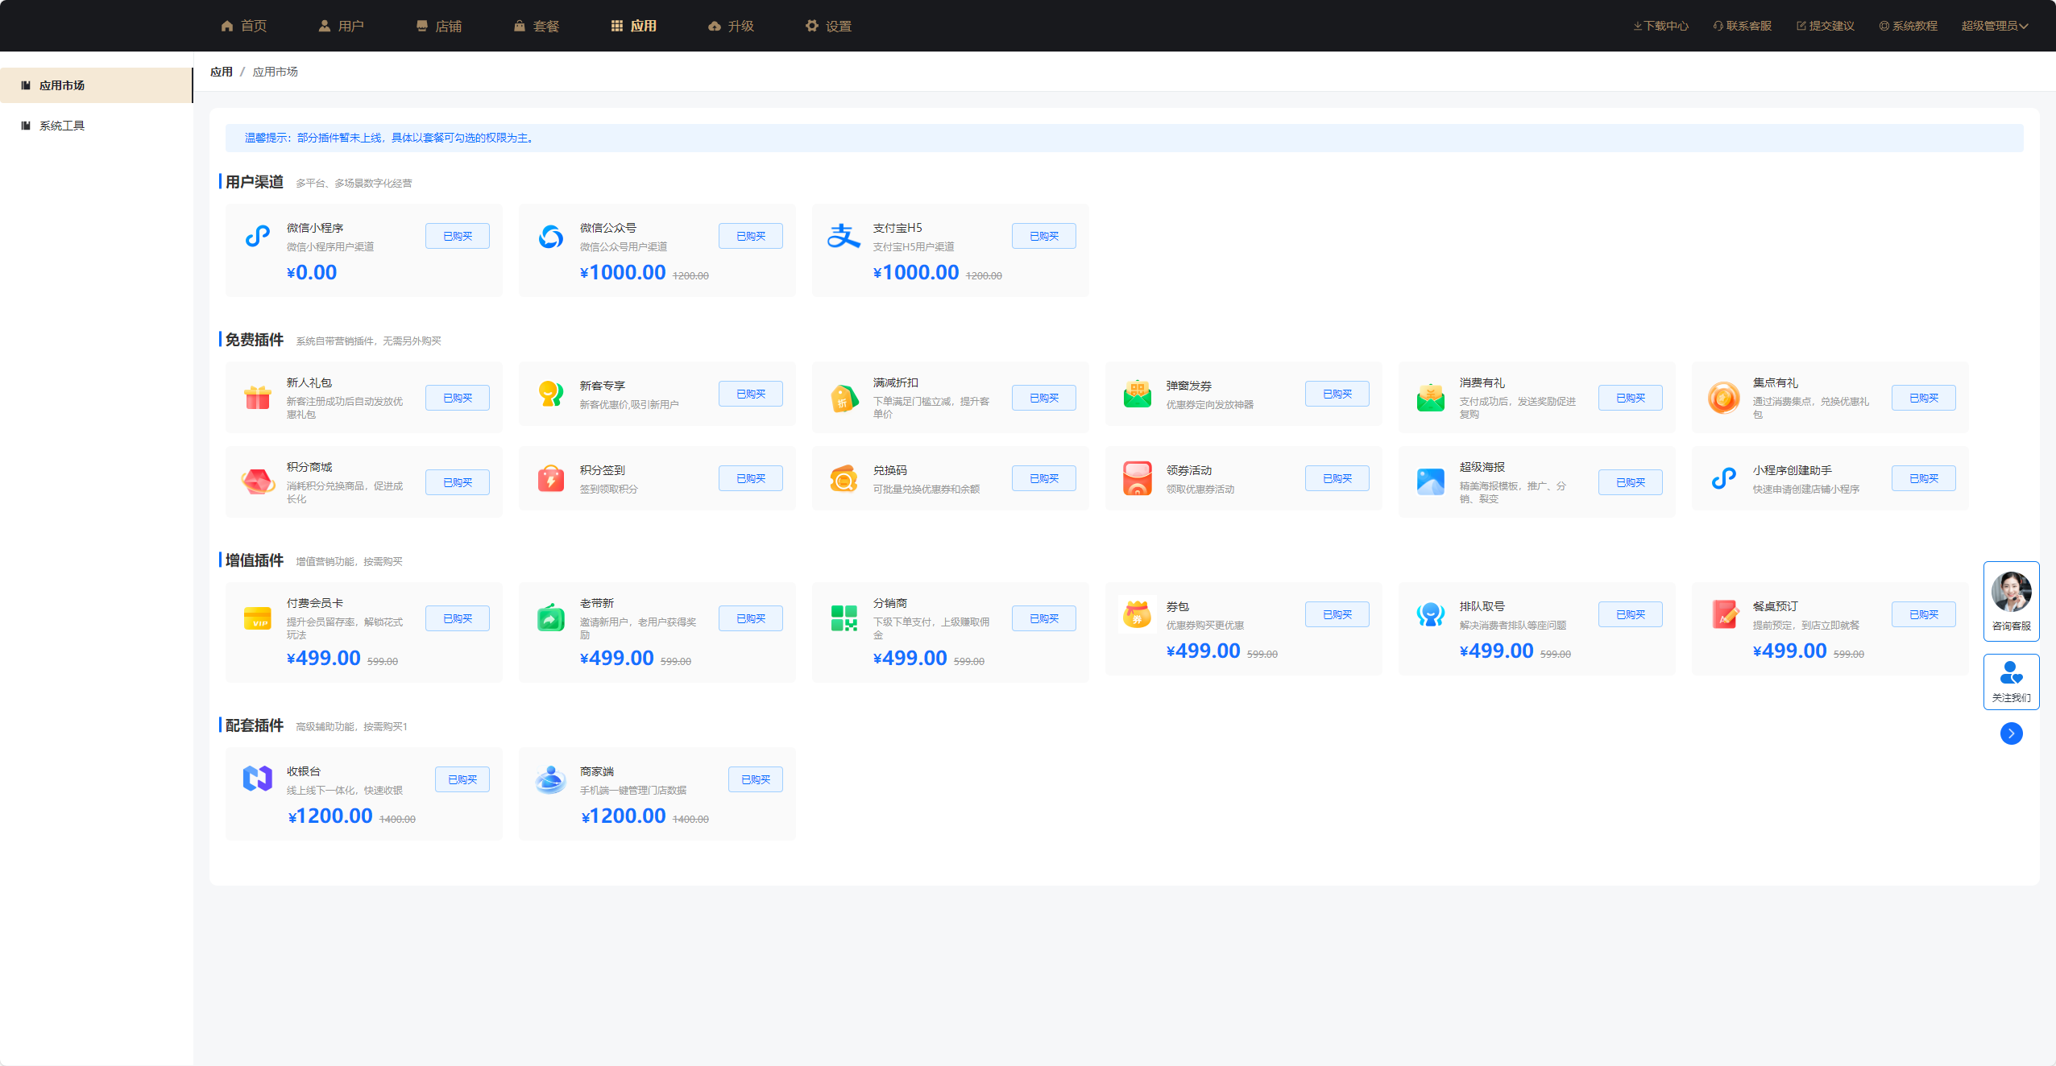
Task: Click the 收银台 plugin icon
Action: click(x=258, y=779)
